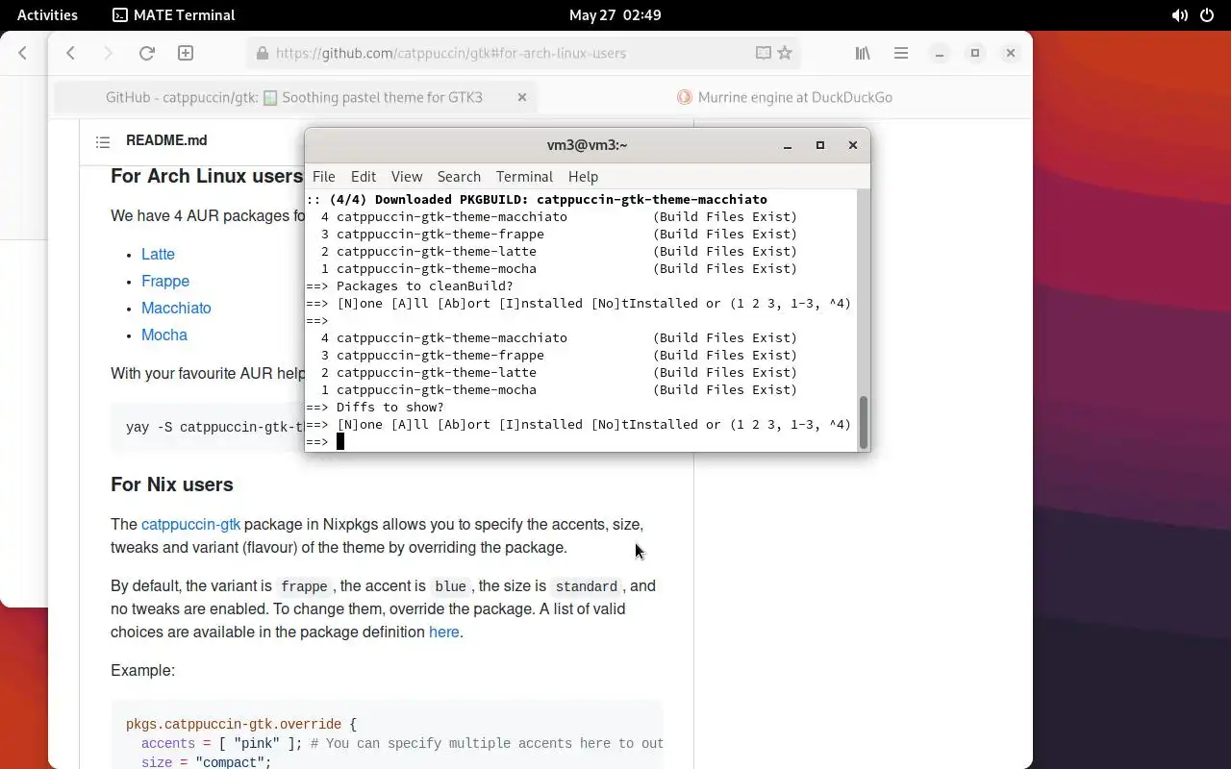Toggle reader view in the address bar
The image size is (1231, 769).
coord(763,53)
